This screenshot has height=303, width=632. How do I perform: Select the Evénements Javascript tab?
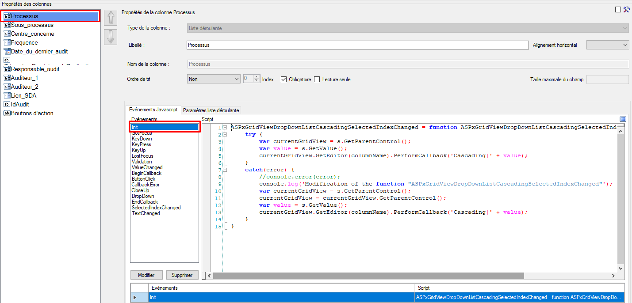[153, 110]
